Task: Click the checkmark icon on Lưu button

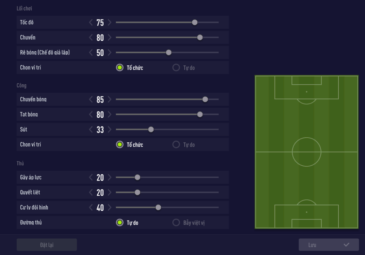Action: [346, 245]
